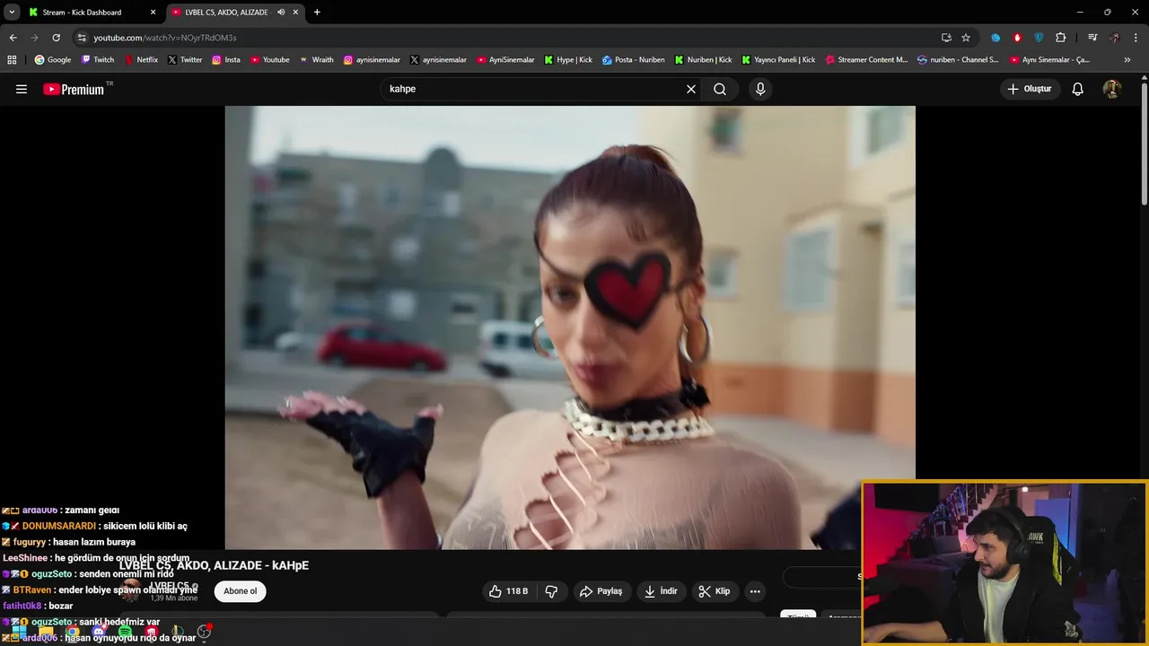Open a new browser tab
Image resolution: width=1149 pixels, height=646 pixels.
317,13
